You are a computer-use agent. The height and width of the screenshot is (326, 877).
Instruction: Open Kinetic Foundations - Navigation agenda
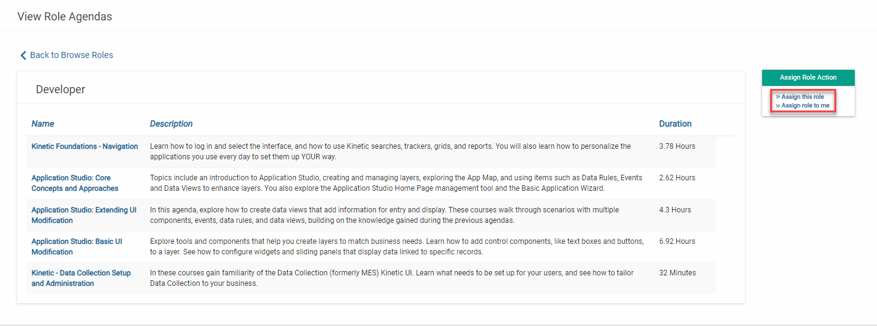coord(85,146)
